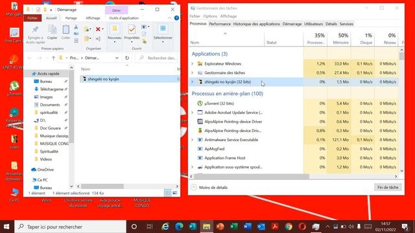Click the Explorer help question mark icon
The image size is (415, 233).
pyautogui.click(x=176, y=18)
